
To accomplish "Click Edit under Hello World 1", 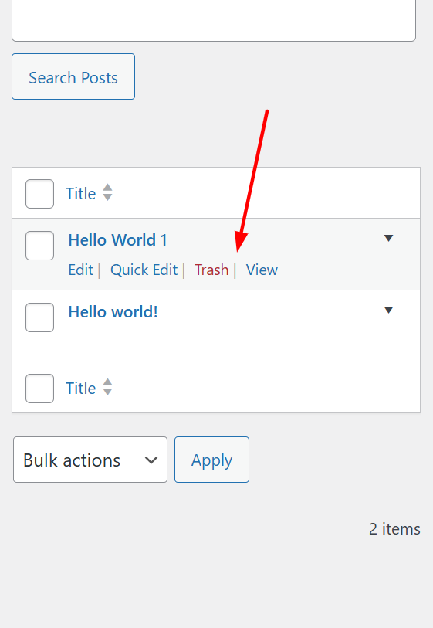I will (81, 270).
